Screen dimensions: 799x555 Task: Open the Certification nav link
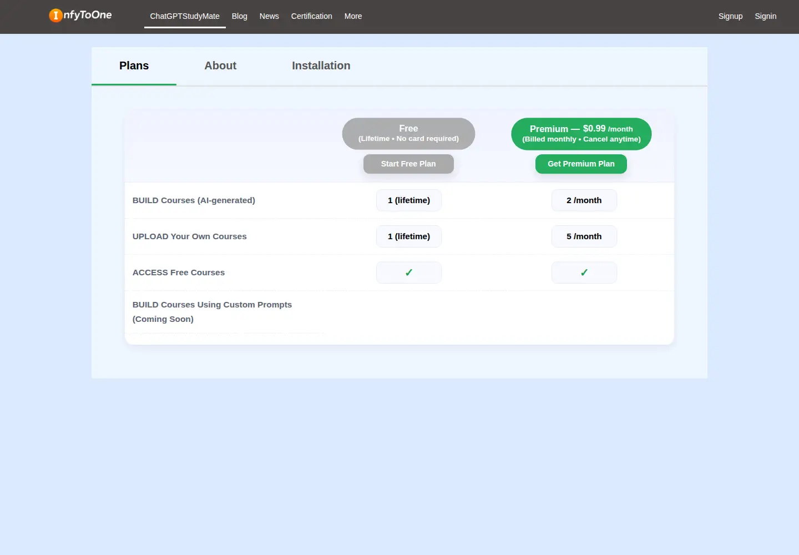(312, 16)
